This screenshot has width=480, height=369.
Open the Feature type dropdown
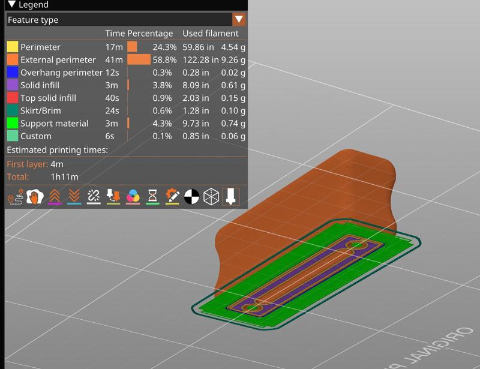click(119, 20)
